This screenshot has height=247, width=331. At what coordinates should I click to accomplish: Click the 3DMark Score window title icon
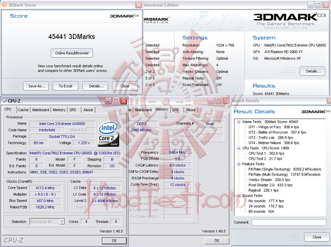click(4, 5)
